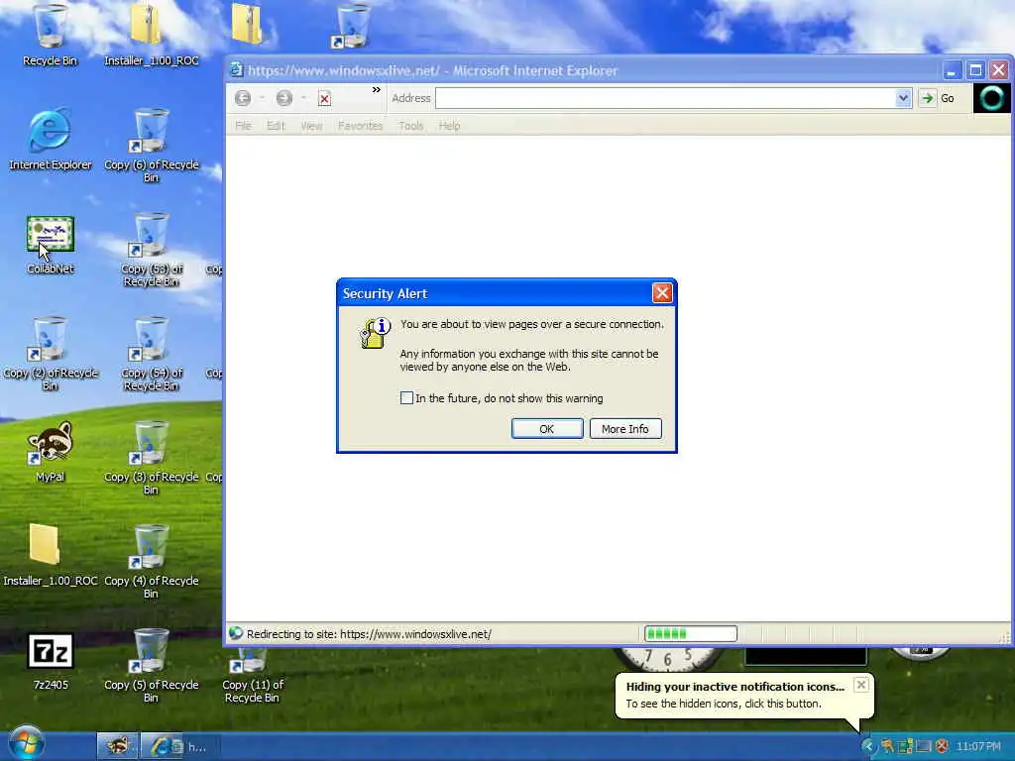Screen dimensions: 1015x761
Task: Click the 11:07 PM taskbar clock
Action: pos(978,746)
